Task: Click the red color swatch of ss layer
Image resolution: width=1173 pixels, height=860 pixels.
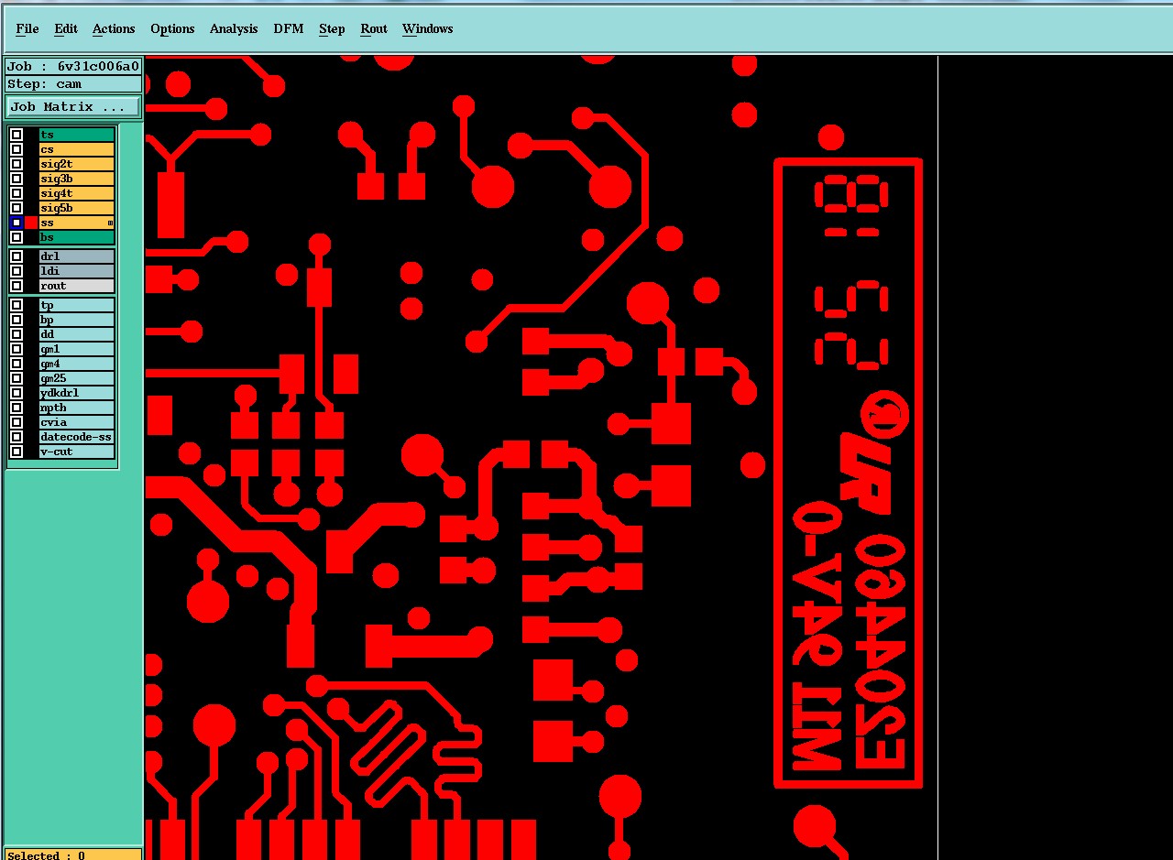Action: point(31,223)
